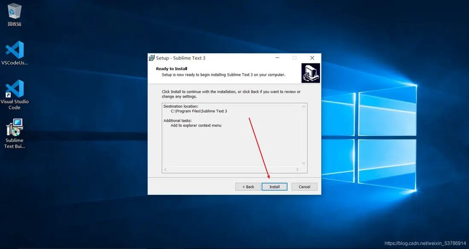Click the 'Add to explorer context menu' line
This screenshot has width=469, height=249.
(x=196, y=126)
